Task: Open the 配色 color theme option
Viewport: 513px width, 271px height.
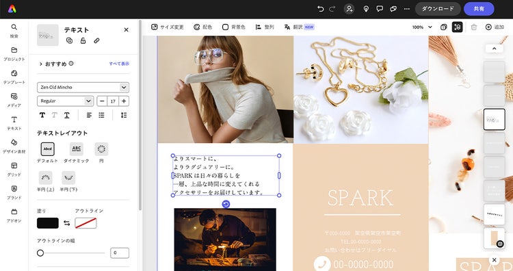Action: (203, 27)
